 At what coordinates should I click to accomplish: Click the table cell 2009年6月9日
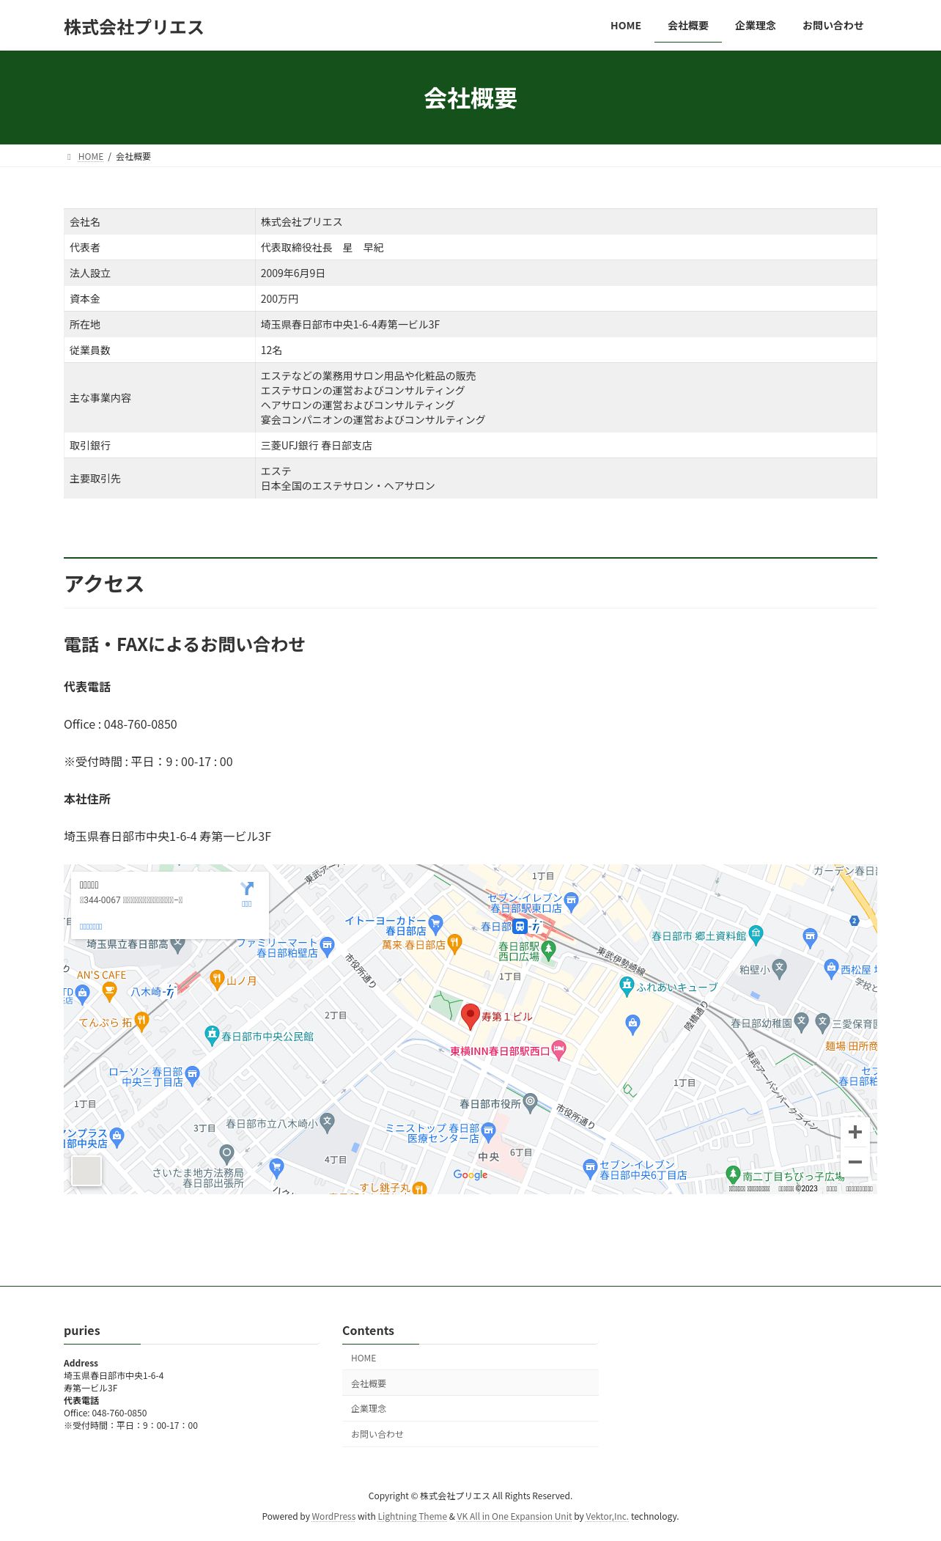566,273
